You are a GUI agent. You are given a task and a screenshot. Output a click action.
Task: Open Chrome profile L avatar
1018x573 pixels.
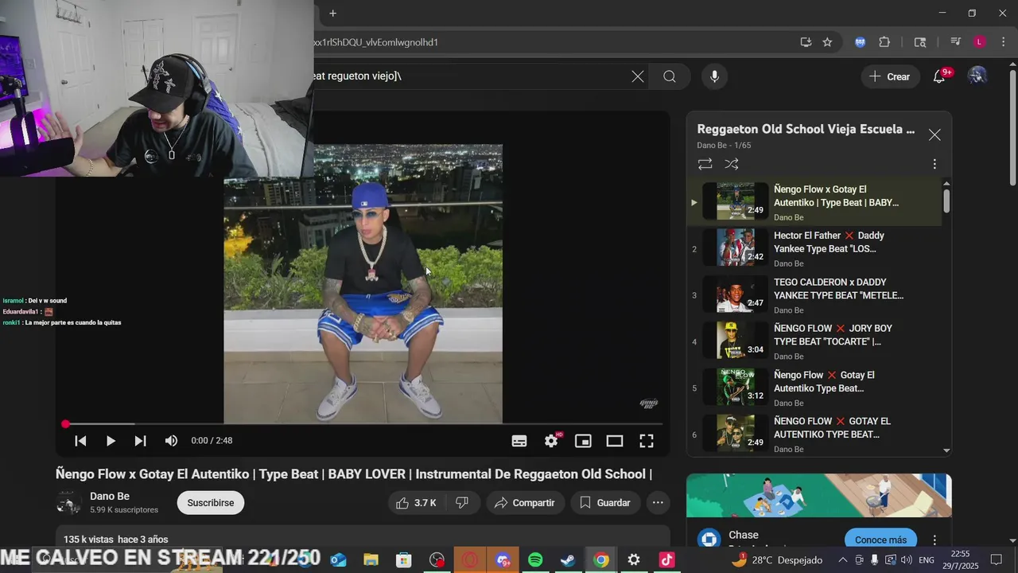980,42
